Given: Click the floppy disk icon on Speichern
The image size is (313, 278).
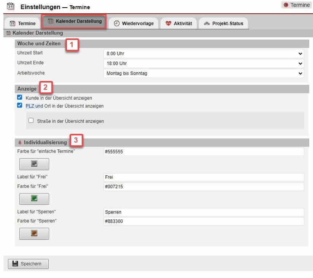Looking at the screenshot, I should pos(15,264).
